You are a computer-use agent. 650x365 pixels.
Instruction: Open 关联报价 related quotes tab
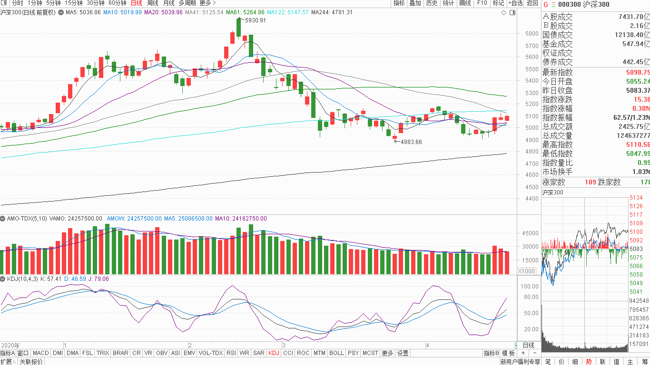[x=31, y=362]
